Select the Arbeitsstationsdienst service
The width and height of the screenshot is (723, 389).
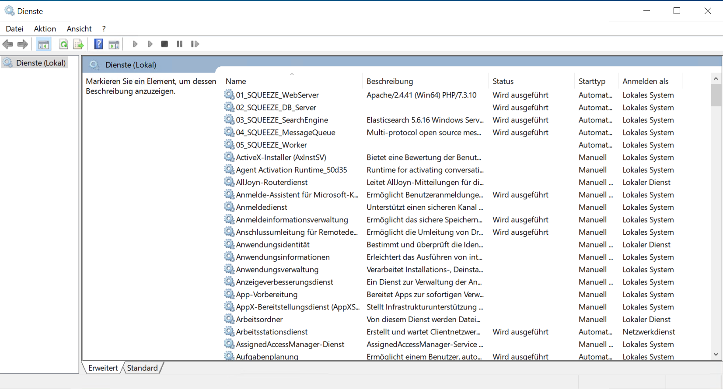pos(272,332)
